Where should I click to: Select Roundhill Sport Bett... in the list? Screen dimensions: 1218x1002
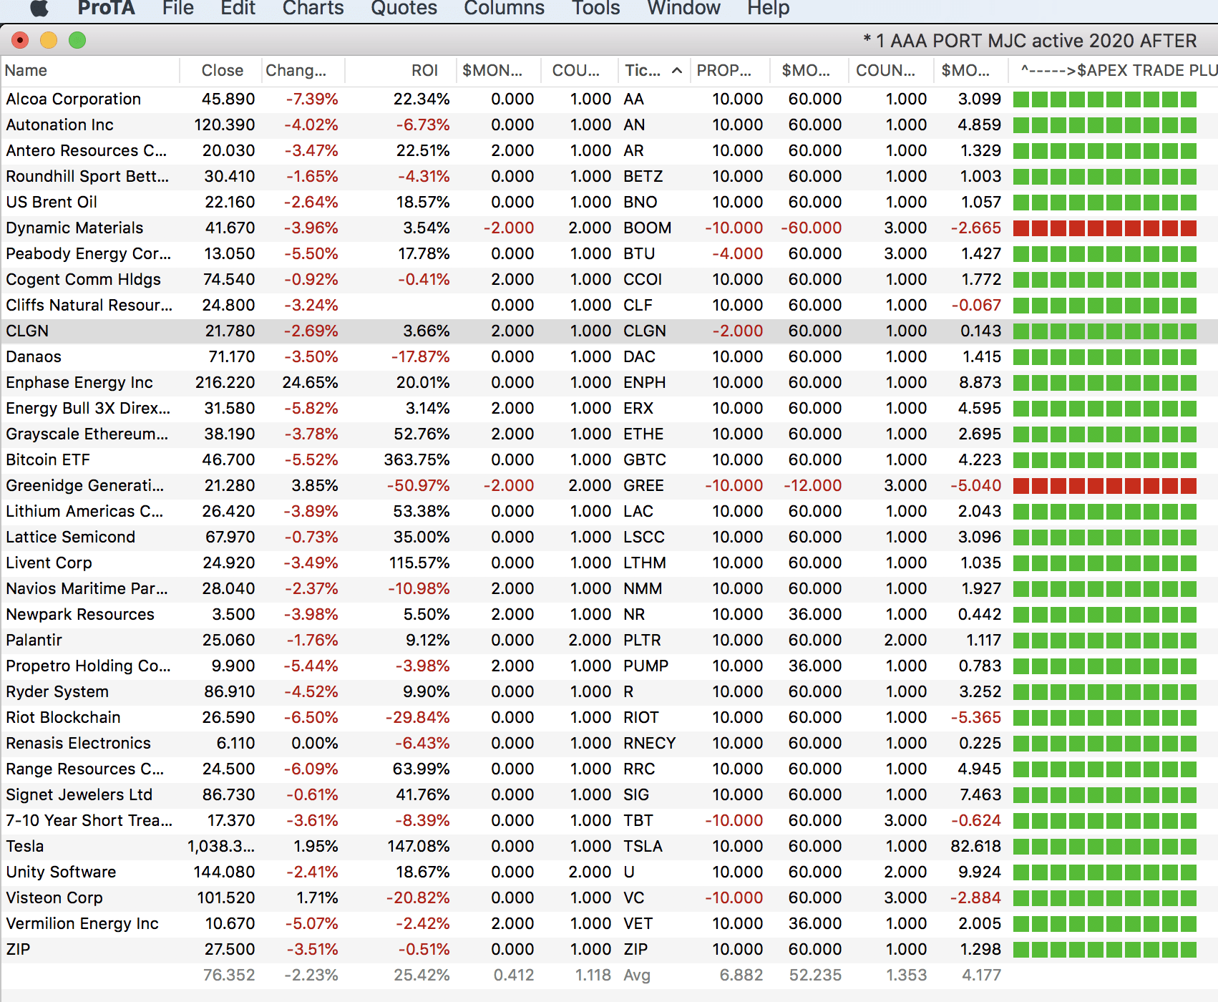click(609, 177)
